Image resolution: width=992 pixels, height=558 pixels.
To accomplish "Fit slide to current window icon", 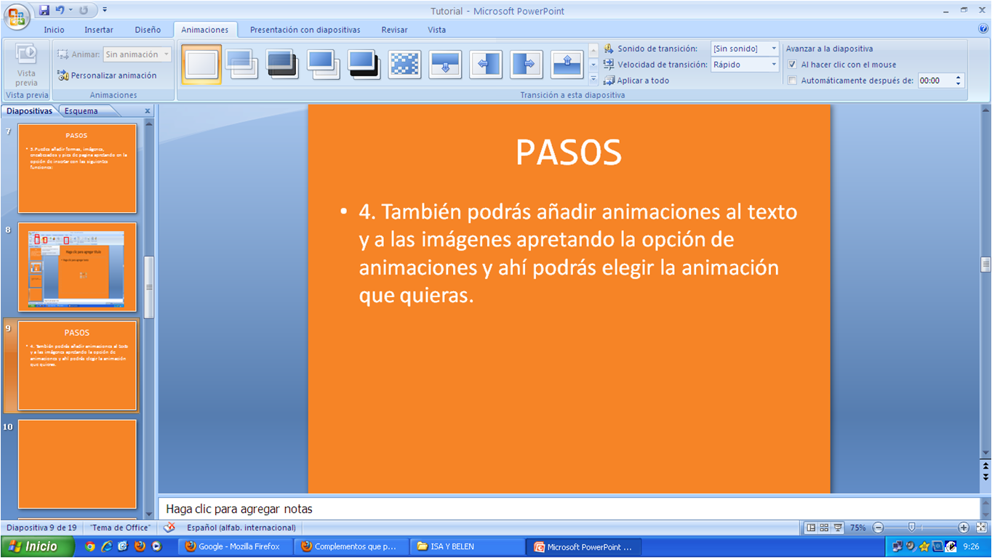I will 981,527.
